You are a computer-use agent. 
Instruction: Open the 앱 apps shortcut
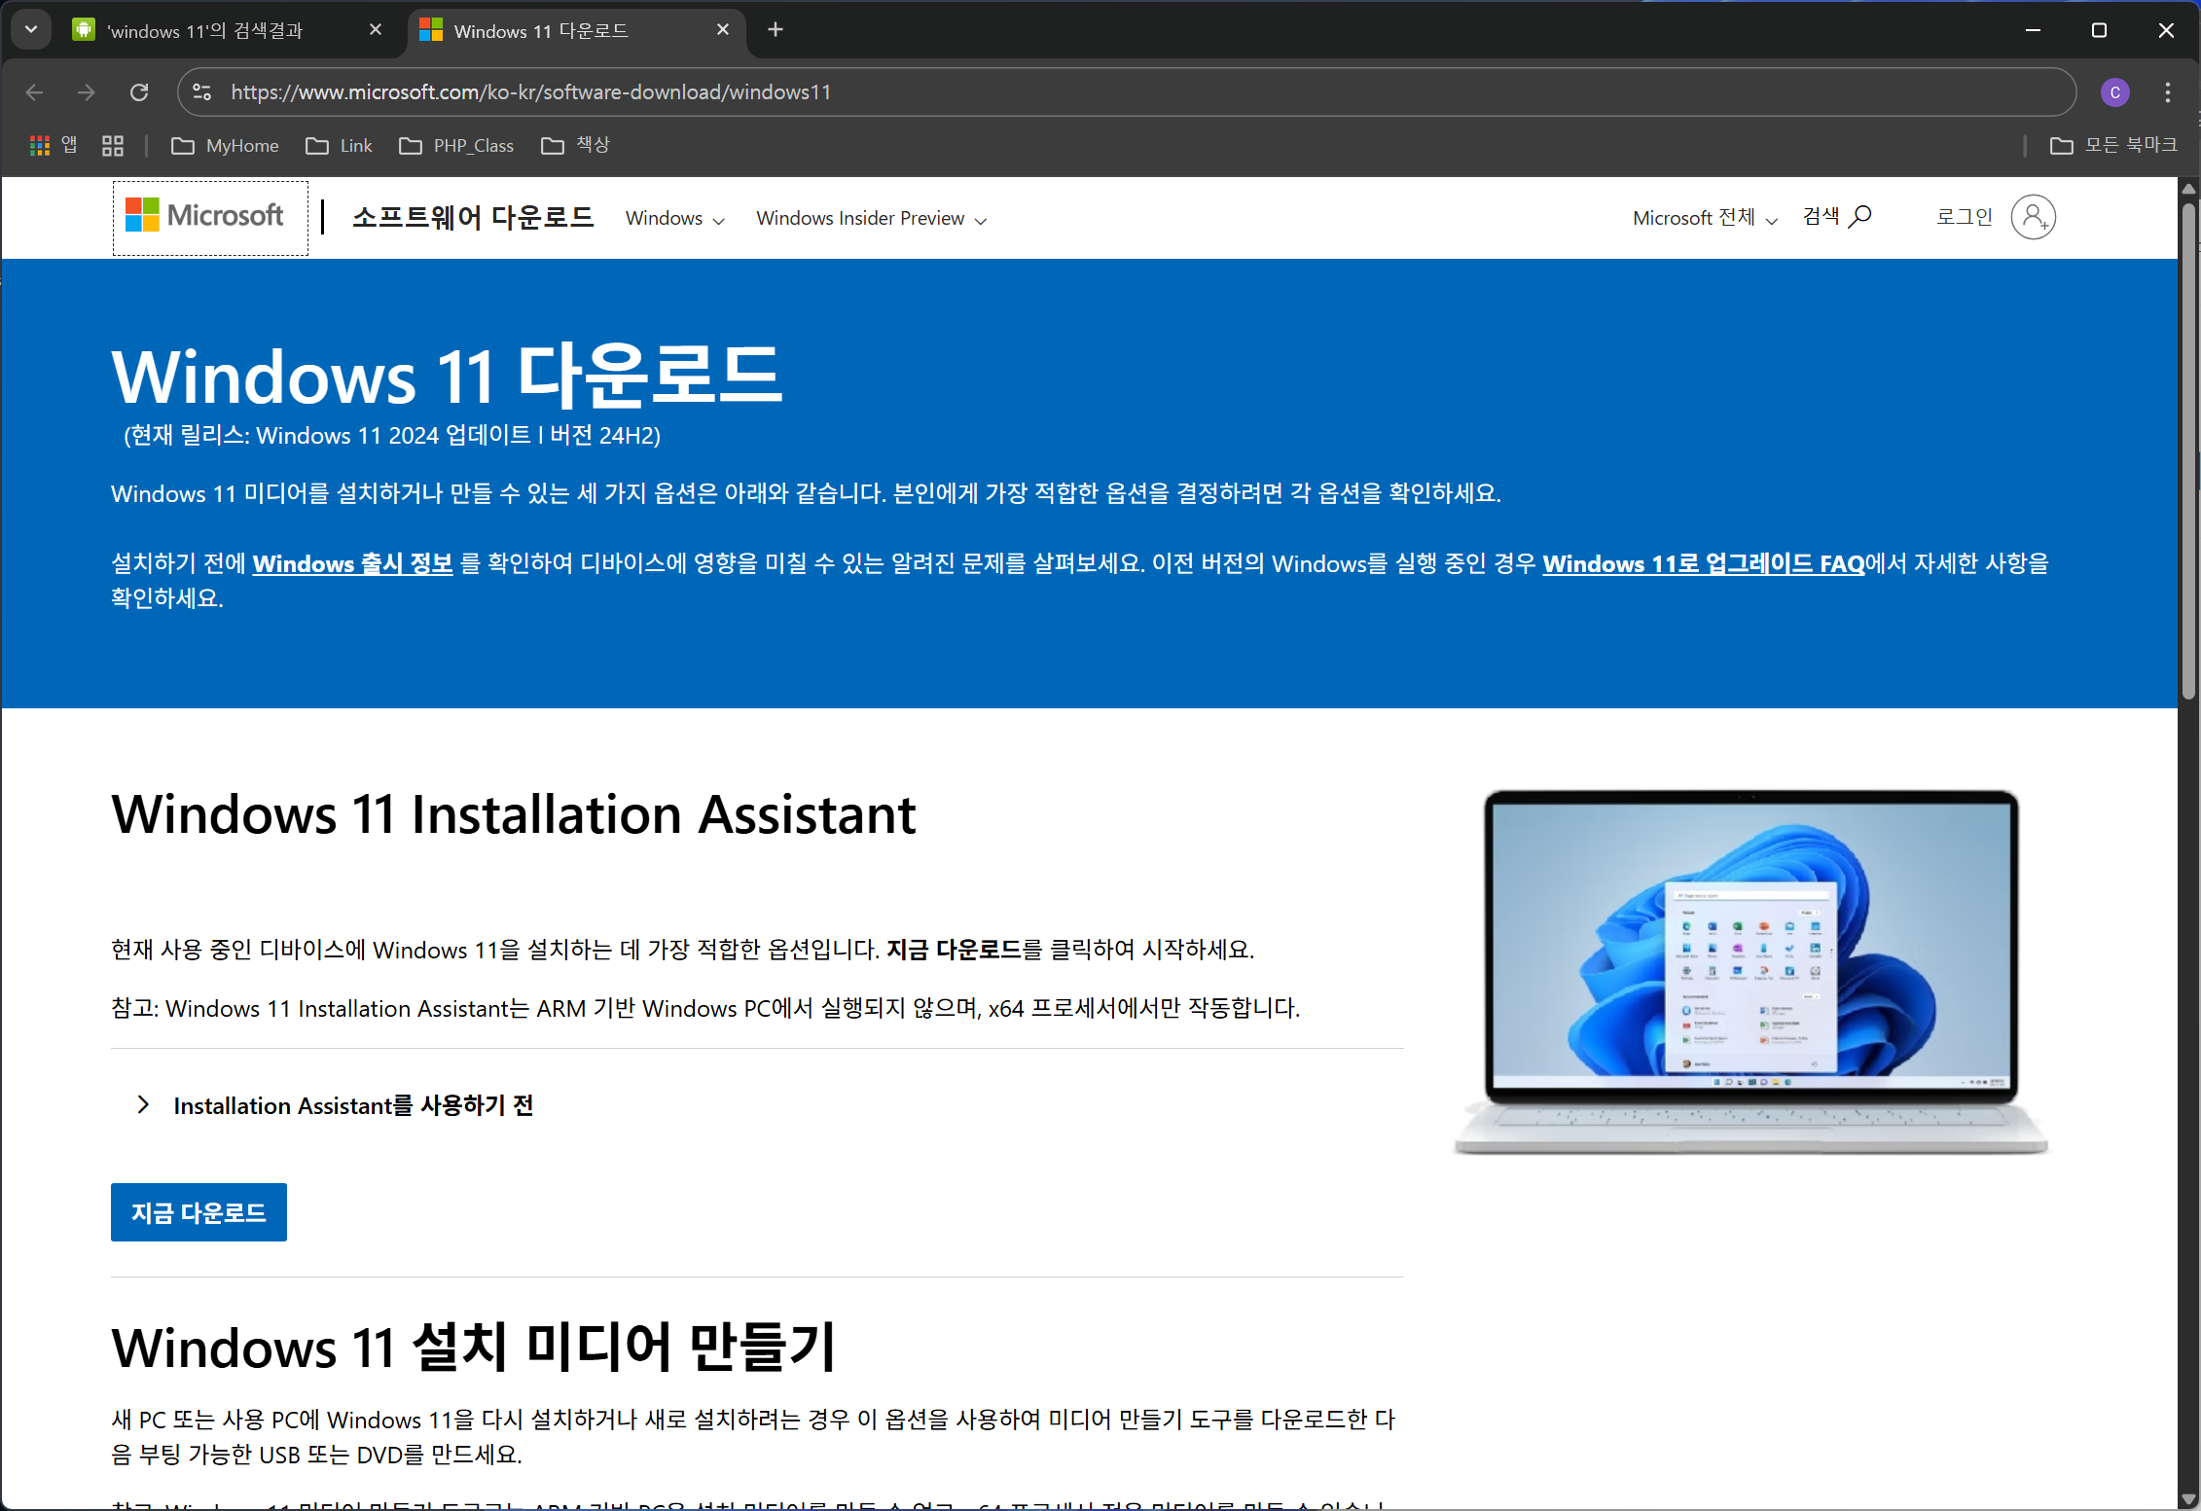click(x=54, y=145)
